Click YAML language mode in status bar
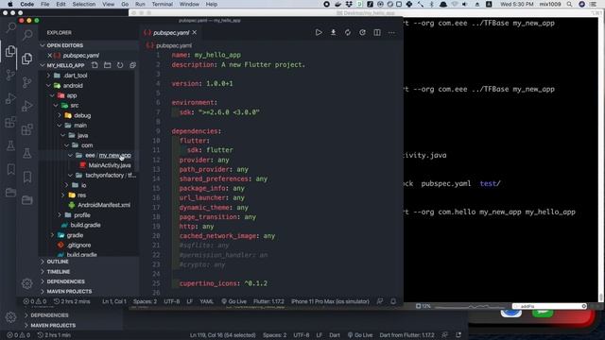Screen dimensions: 605x340 pos(206,301)
